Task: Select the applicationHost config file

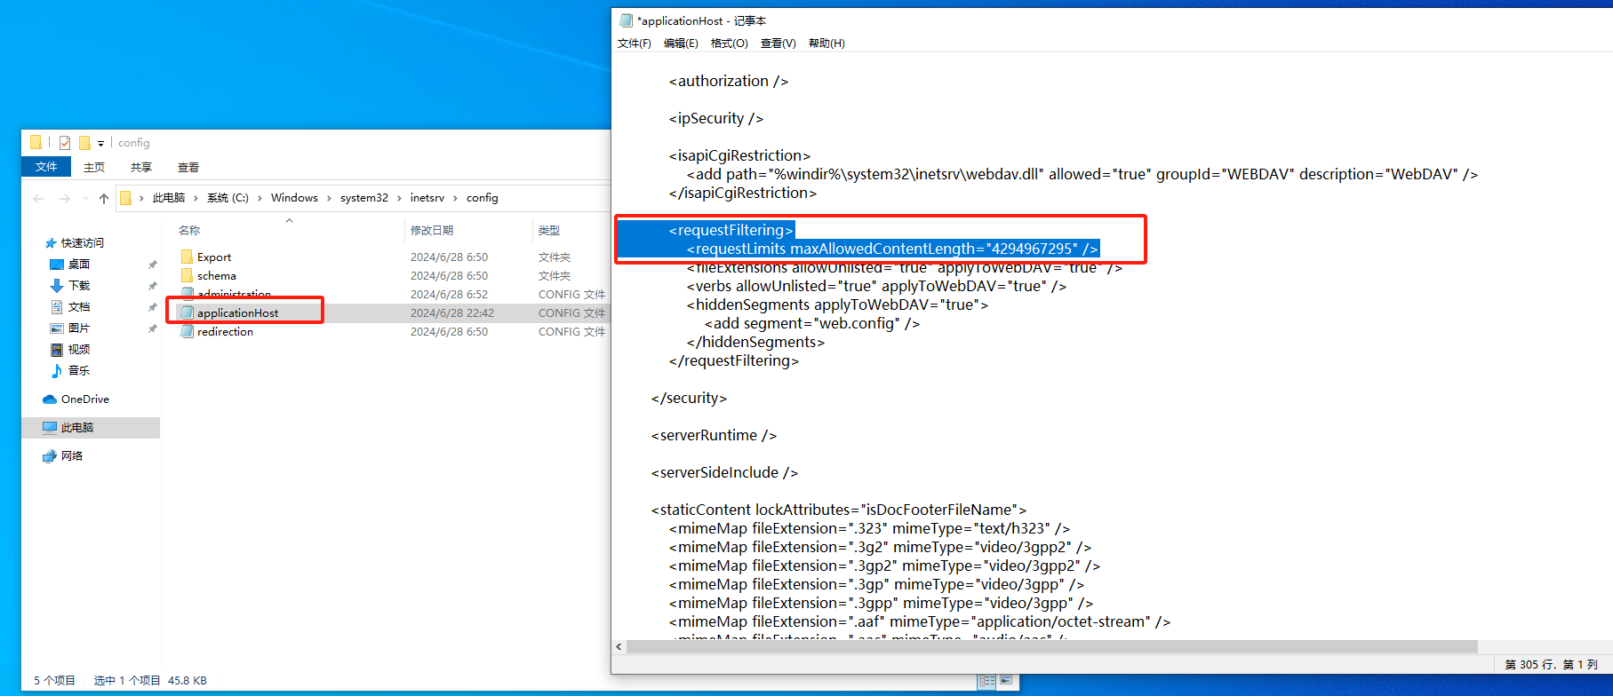Action: (238, 312)
